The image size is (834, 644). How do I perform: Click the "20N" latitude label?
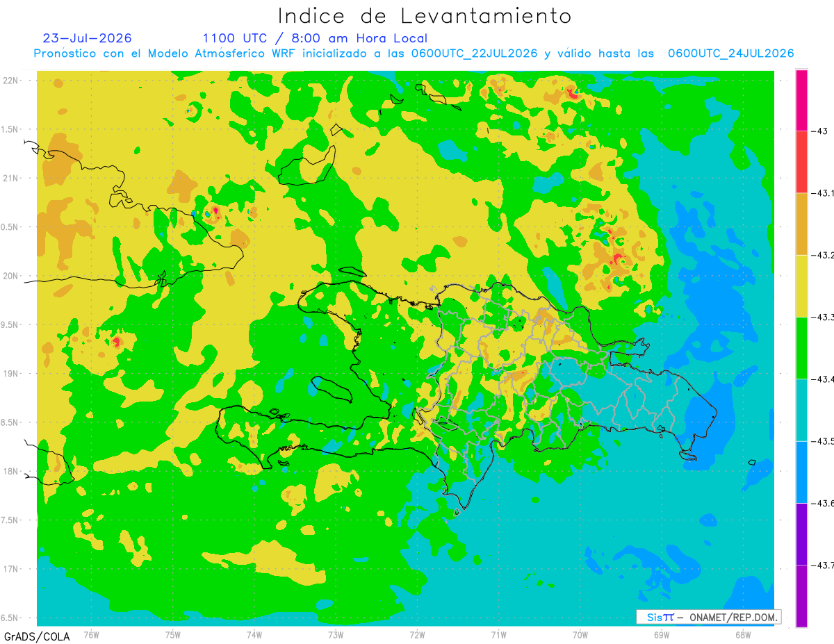10,276
